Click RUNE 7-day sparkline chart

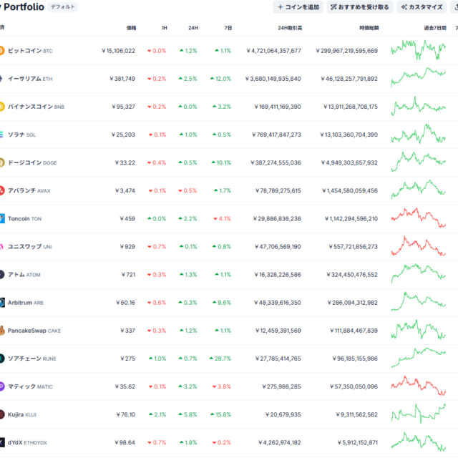(418, 357)
